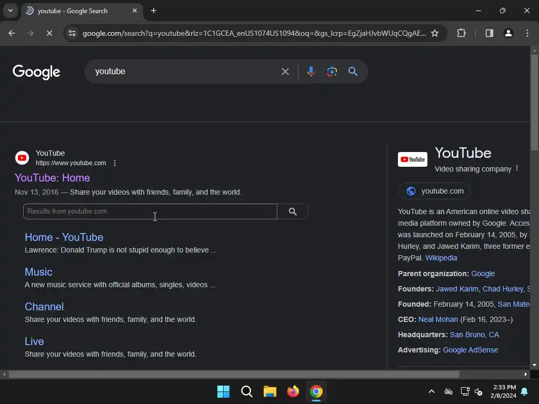
Task: Click youtube.com button in knowledge panel
Action: (434, 191)
